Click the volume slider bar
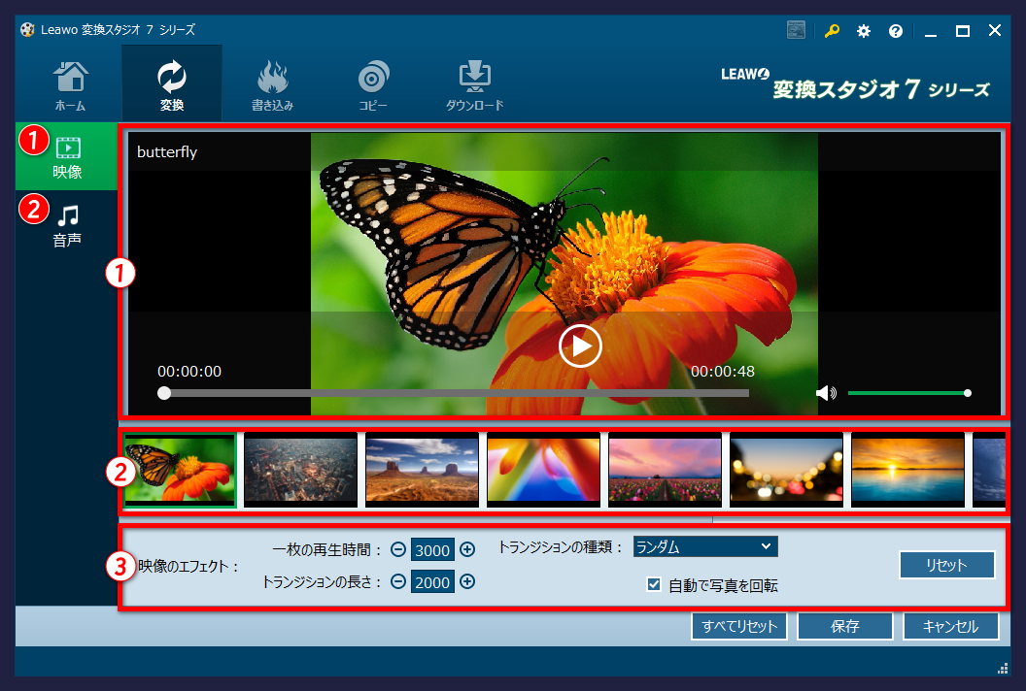 pos(907,393)
